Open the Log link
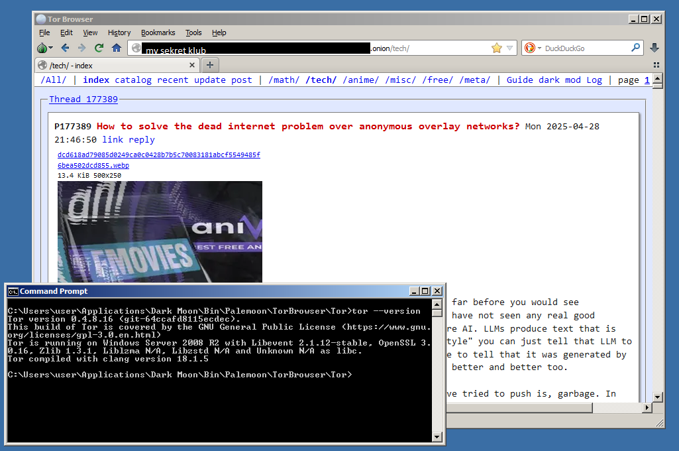This screenshot has width=679, height=451. [594, 80]
